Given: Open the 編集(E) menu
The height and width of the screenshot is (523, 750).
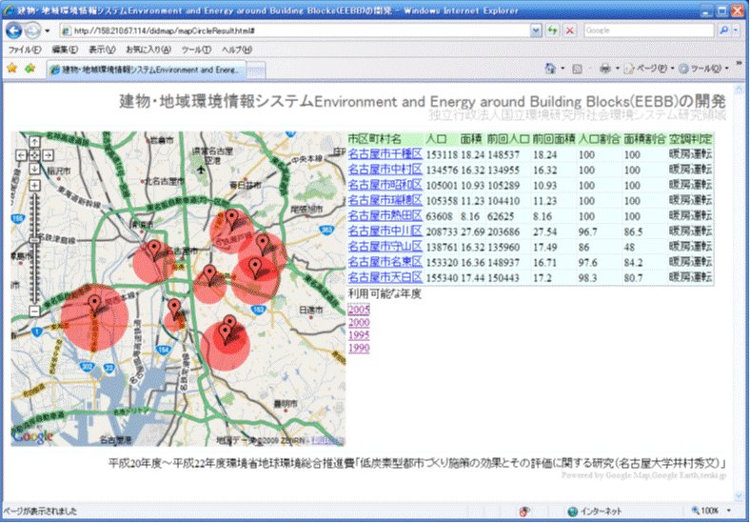Looking at the screenshot, I should tap(65, 50).
